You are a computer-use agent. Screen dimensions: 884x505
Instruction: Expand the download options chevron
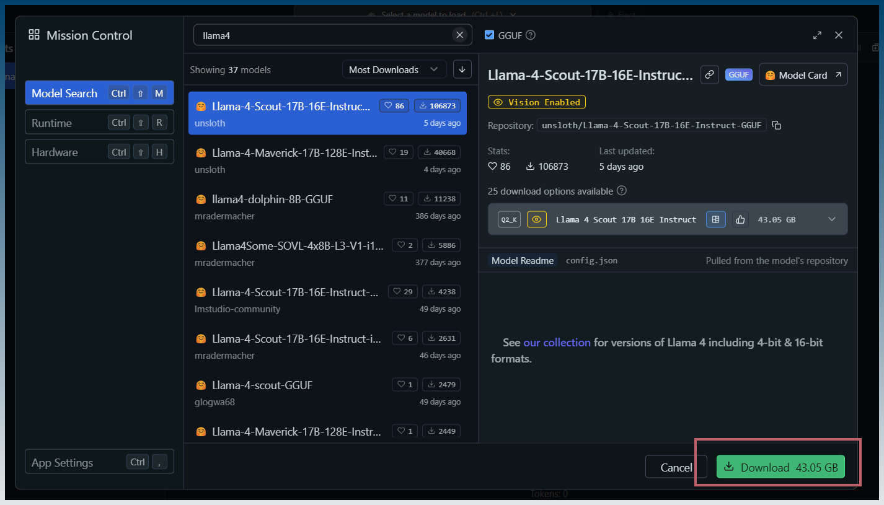click(832, 219)
